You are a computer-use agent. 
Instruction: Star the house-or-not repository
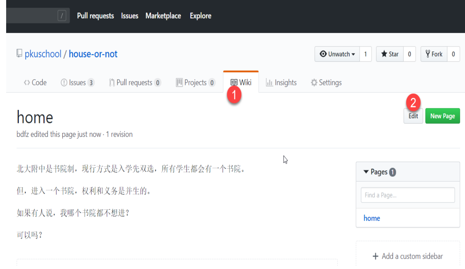390,54
